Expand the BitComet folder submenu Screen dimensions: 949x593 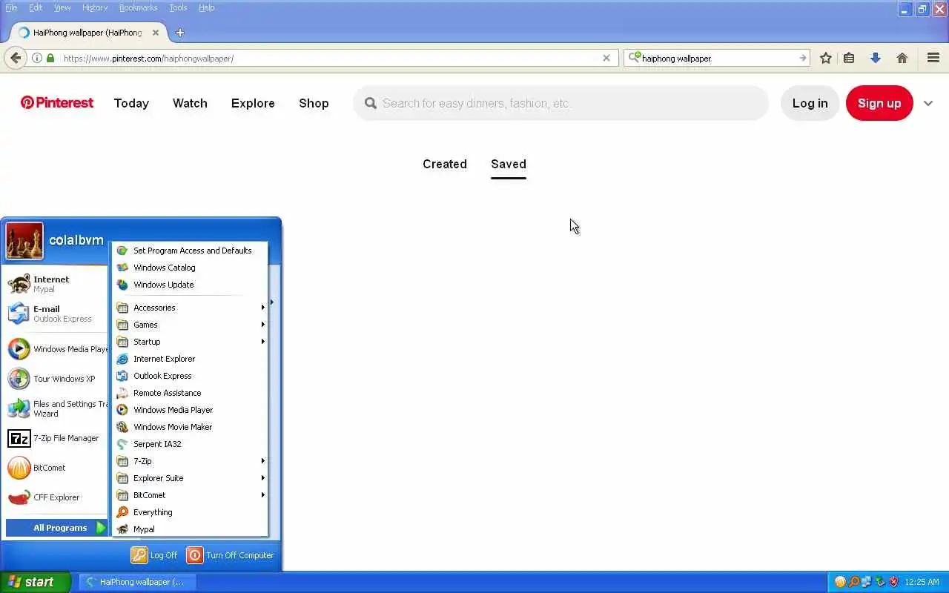(x=191, y=495)
